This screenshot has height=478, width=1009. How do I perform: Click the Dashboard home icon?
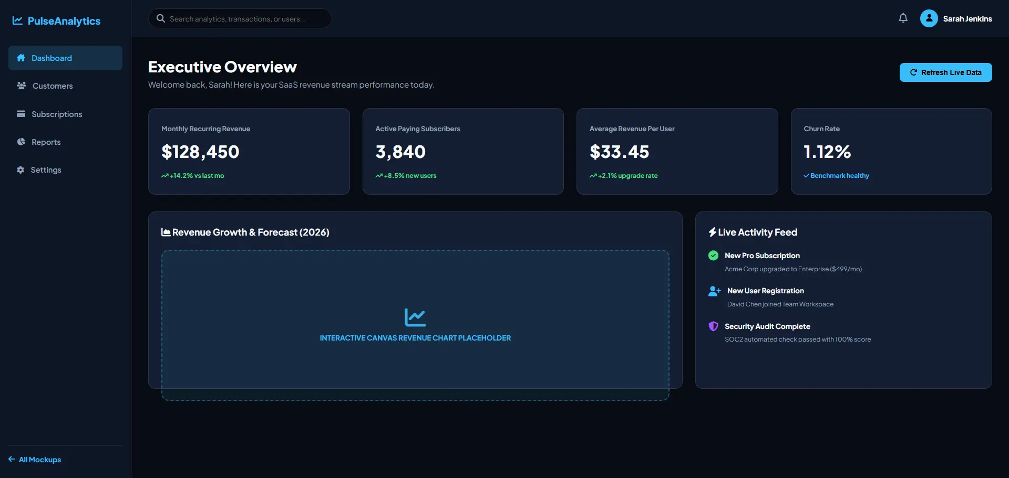point(21,58)
